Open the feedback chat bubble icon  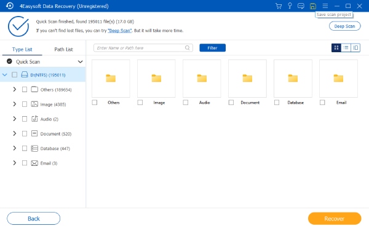click(x=301, y=6)
